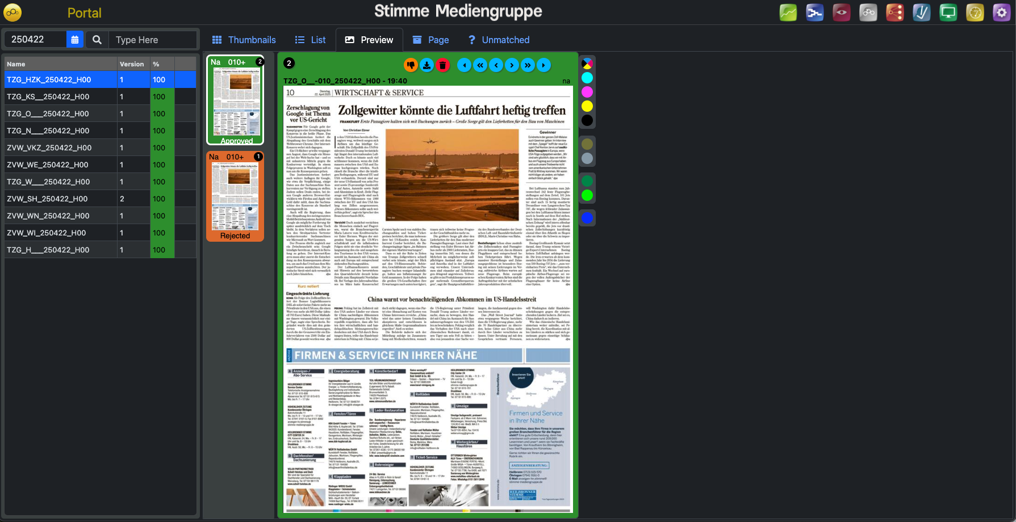Open the Unmatched tab
Screen dimensions: 1016x522
(499, 40)
